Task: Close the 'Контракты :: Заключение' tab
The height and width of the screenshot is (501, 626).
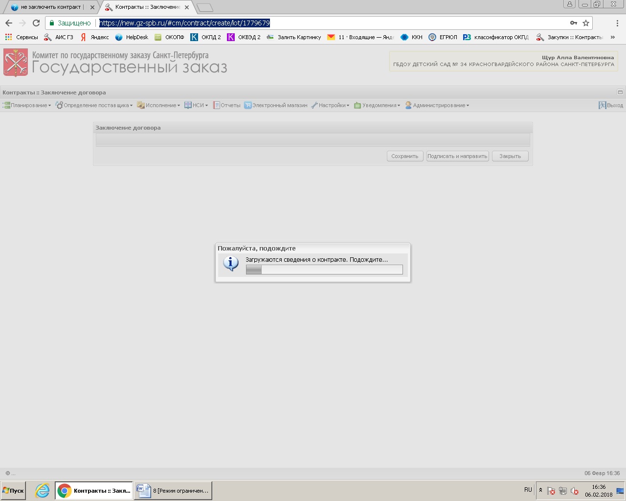Action: [x=187, y=7]
